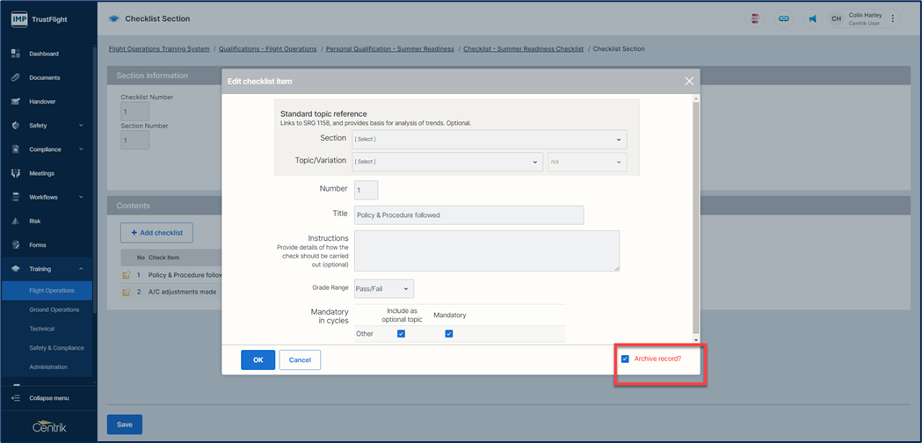Click the Dashboard sidebar icon

pos(16,54)
